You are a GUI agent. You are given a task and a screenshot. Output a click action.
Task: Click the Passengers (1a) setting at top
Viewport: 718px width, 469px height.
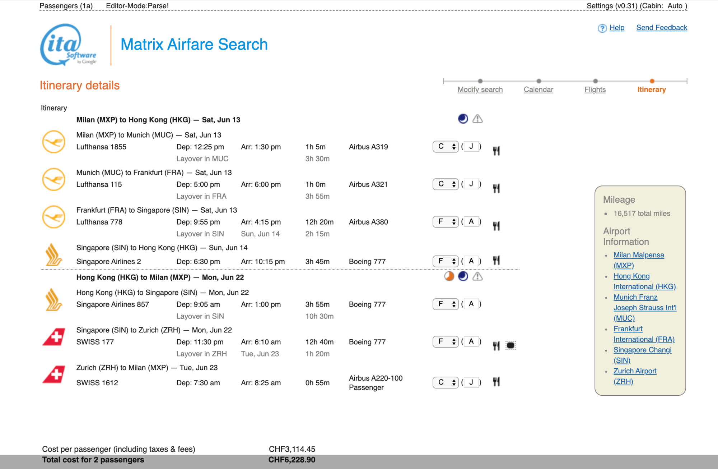pos(66,6)
